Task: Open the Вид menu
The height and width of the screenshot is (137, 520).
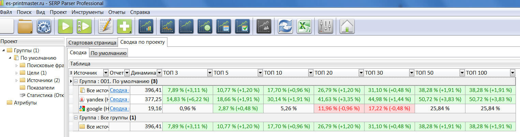Action: pos(41,12)
